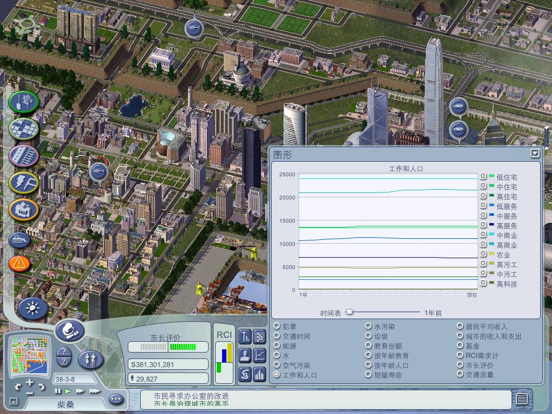Collapse the 图形 graph panel arrow

click(x=535, y=153)
